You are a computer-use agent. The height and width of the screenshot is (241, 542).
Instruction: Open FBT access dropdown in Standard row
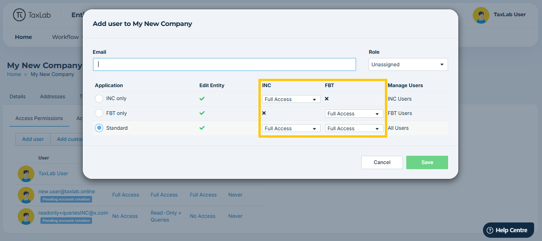click(354, 128)
